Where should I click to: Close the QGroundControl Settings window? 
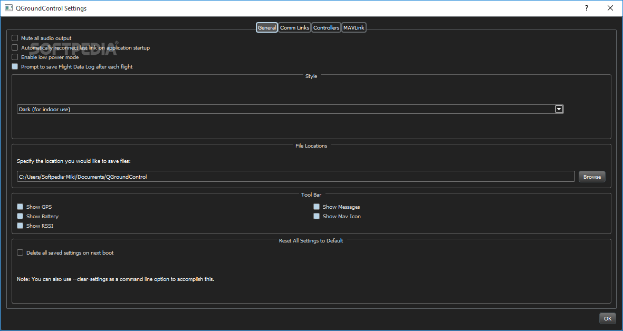click(x=610, y=8)
